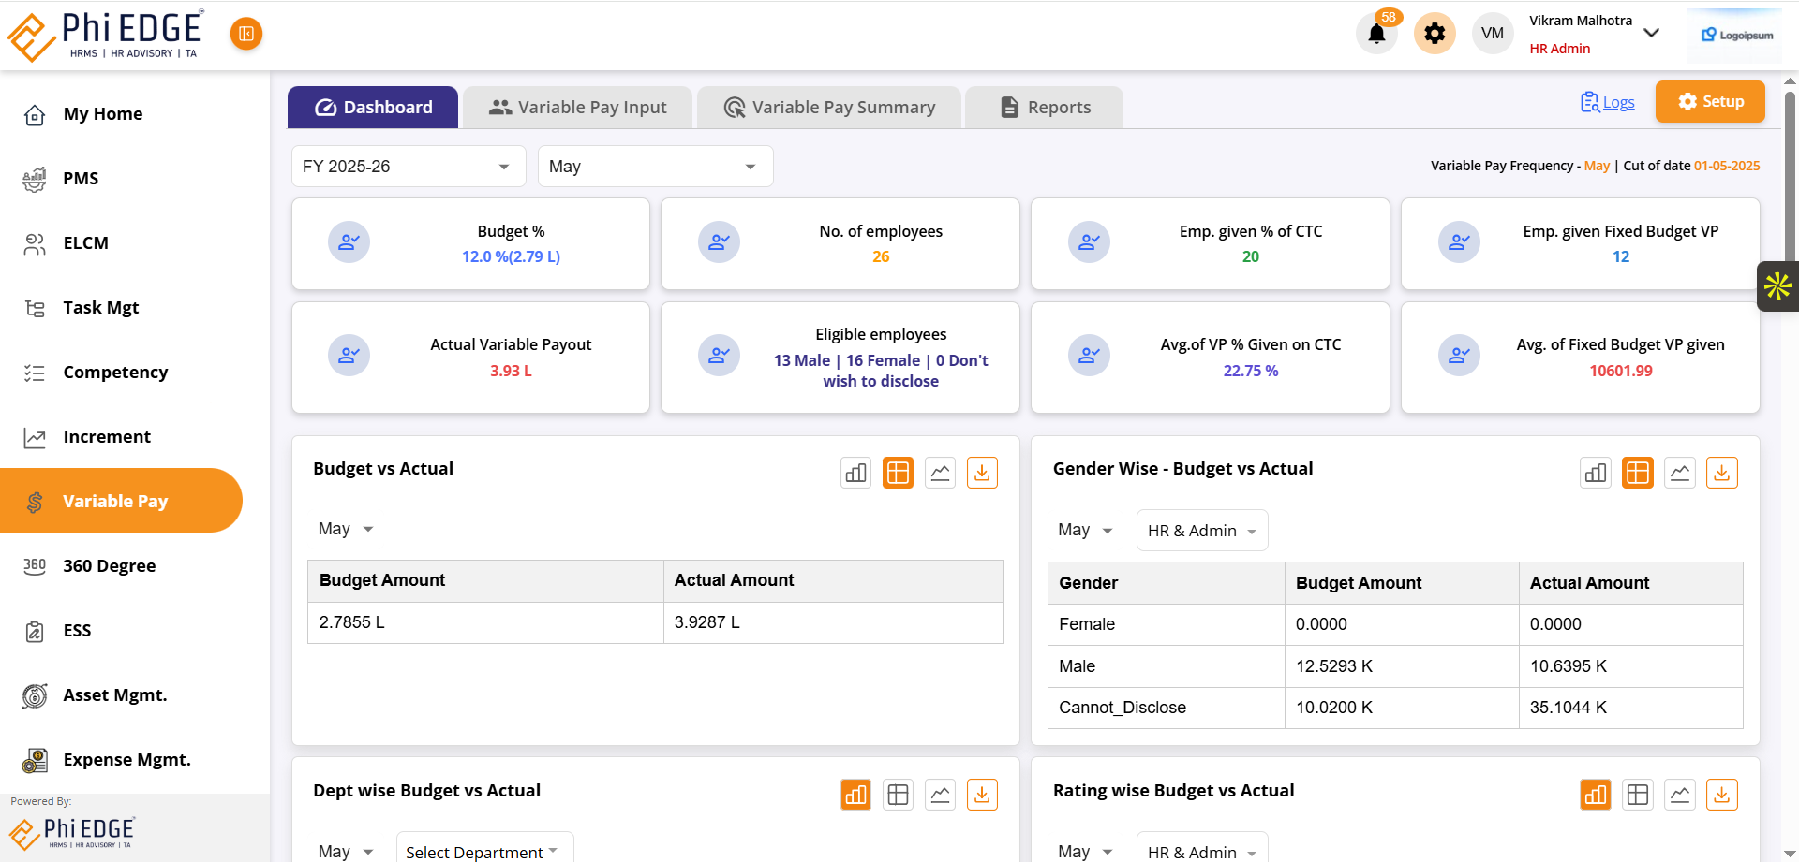Screen dimensions: 1799x862
Task: Show line chart in Budget vs Actual
Action: (940, 473)
